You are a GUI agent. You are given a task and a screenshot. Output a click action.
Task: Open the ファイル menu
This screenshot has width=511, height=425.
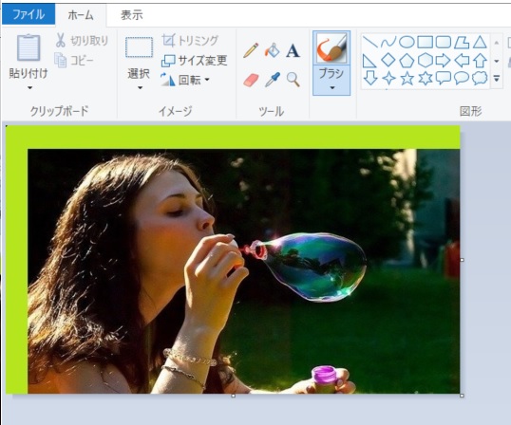pyautogui.click(x=28, y=14)
